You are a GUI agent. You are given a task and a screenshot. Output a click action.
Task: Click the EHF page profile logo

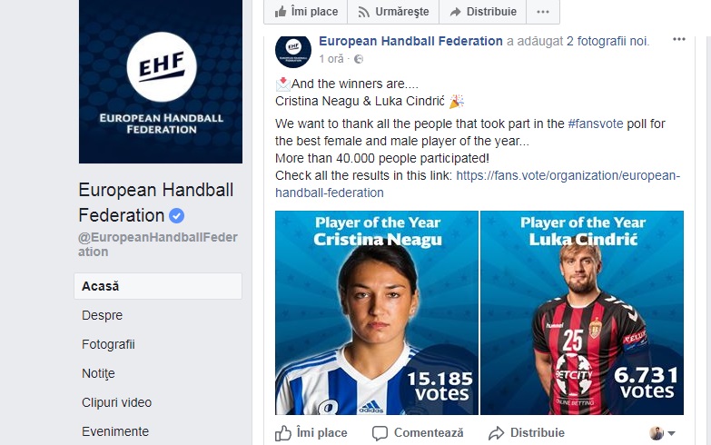tap(161, 80)
